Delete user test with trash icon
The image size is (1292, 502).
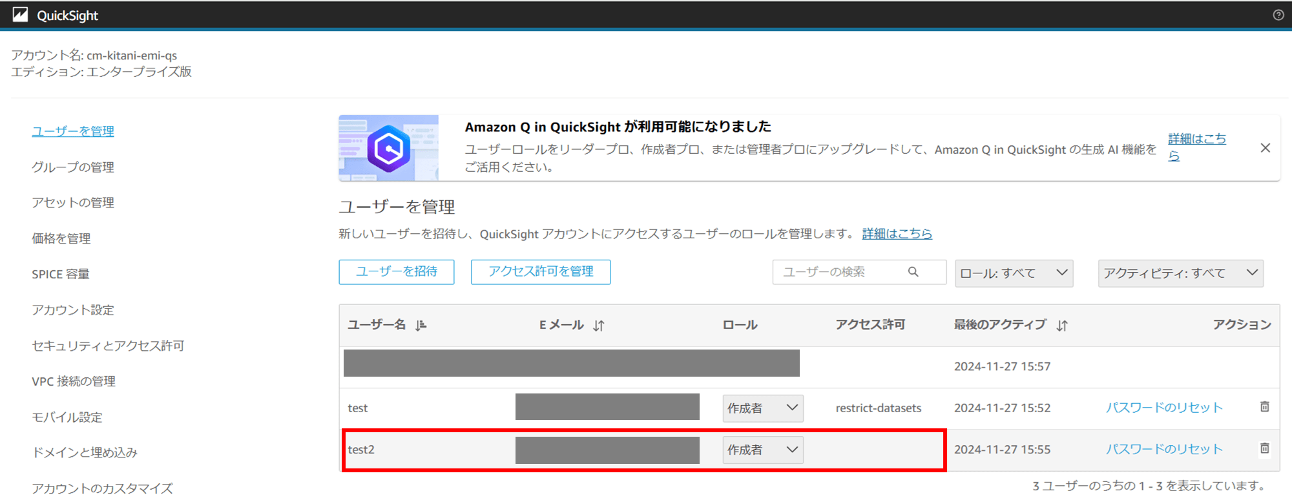click(x=1265, y=407)
